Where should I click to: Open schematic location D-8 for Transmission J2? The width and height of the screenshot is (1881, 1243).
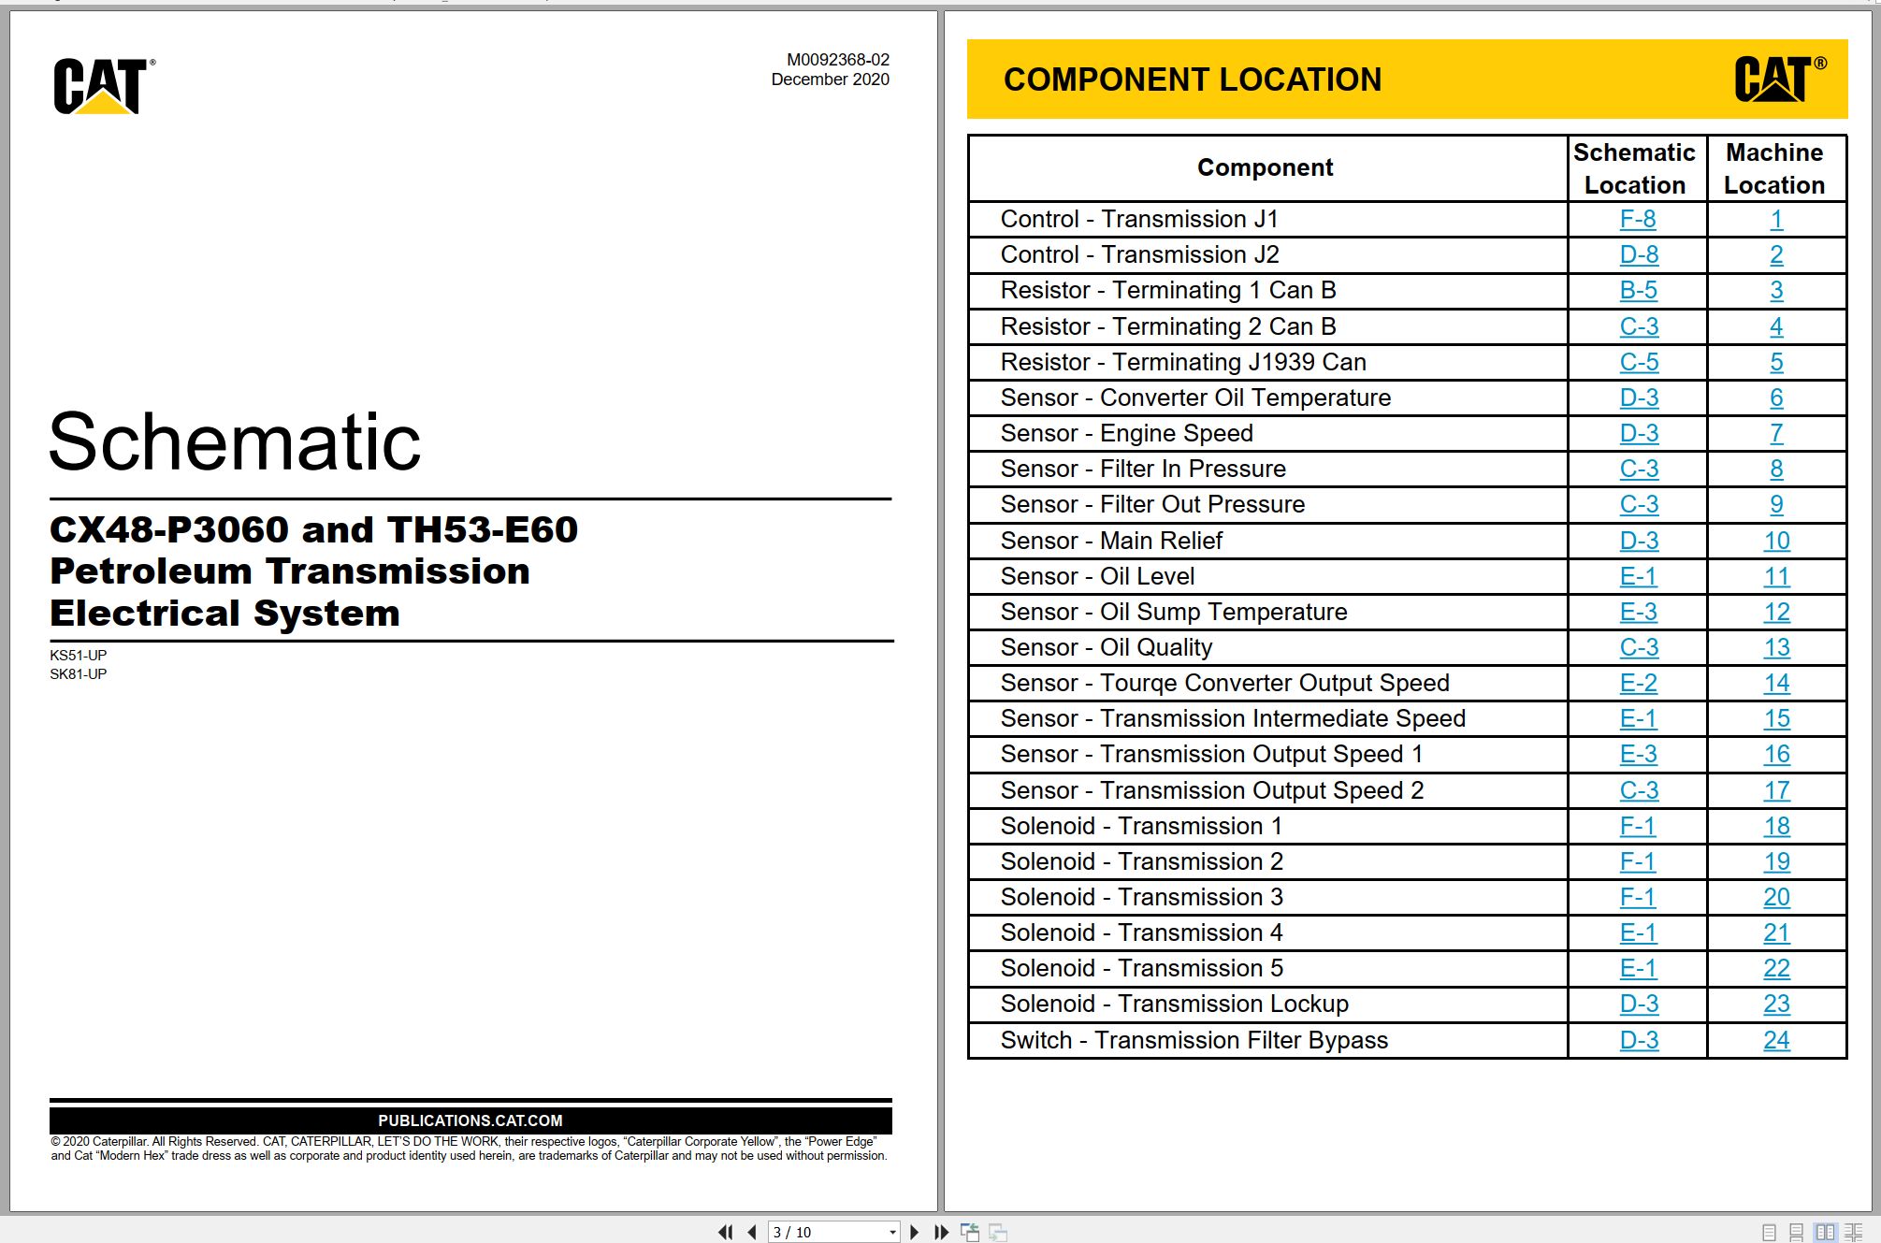tap(1639, 254)
